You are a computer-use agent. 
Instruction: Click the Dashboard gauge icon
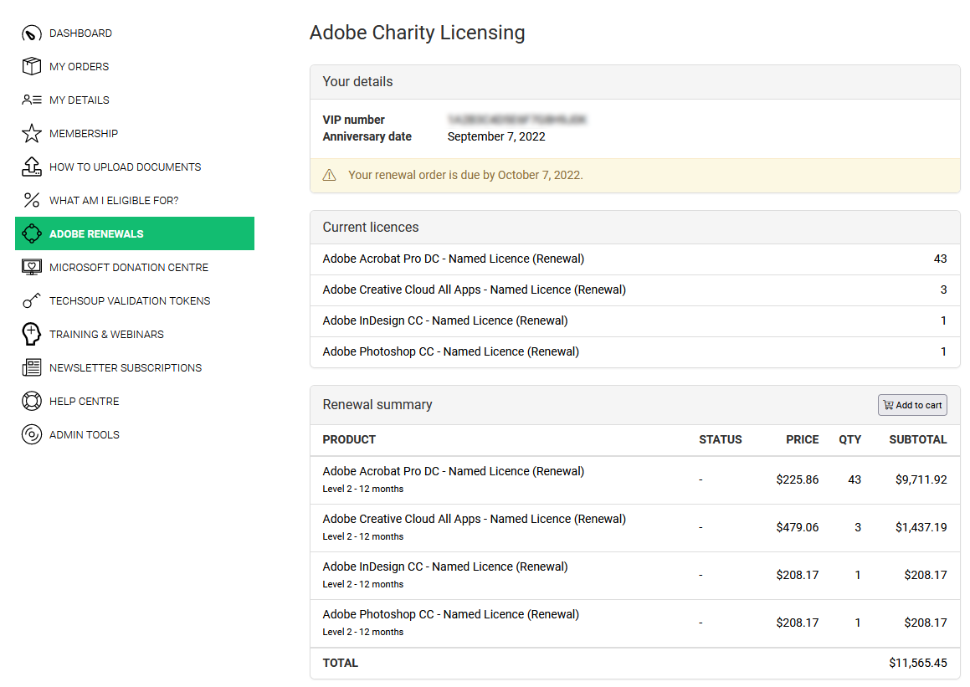tap(32, 33)
